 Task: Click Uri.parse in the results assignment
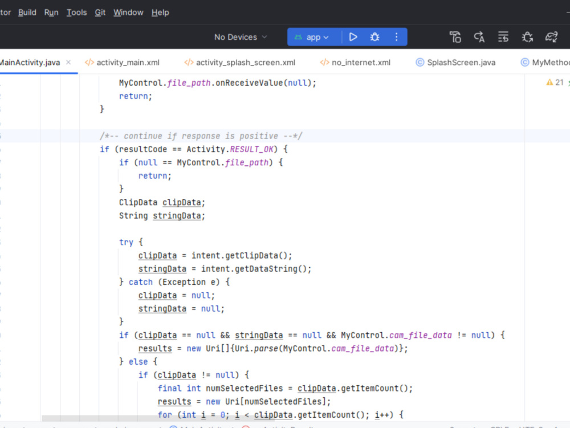point(256,348)
